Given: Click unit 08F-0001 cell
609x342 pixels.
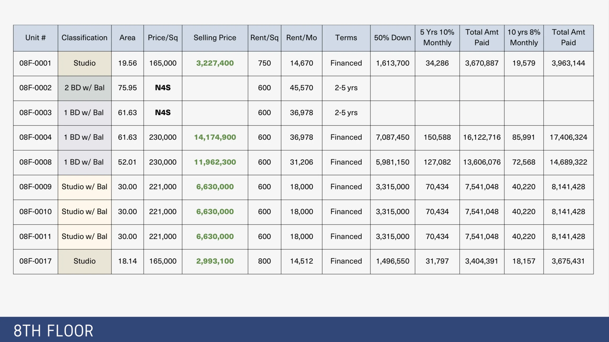Looking at the screenshot, I should [x=35, y=63].
